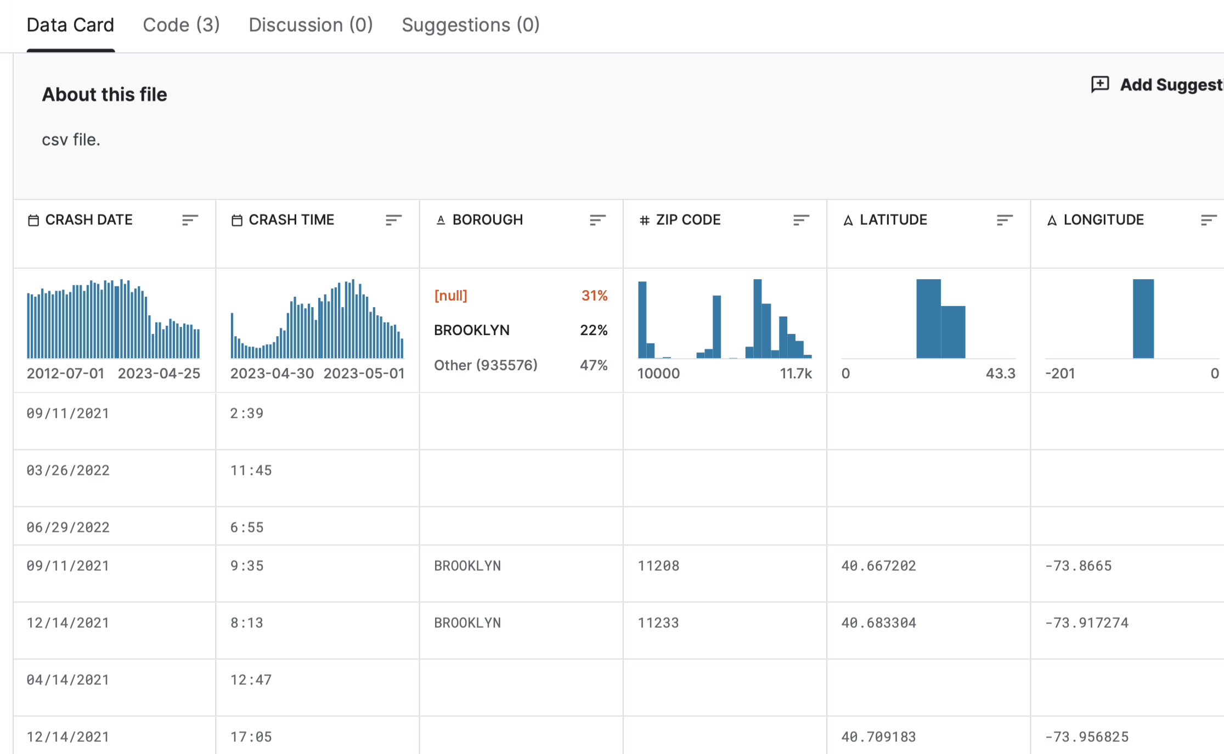Click the type icon beside LONGITUDE

tap(1052, 220)
